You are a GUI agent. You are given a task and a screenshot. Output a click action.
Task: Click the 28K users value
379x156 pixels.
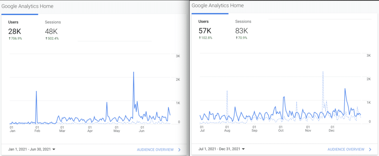pos(15,31)
